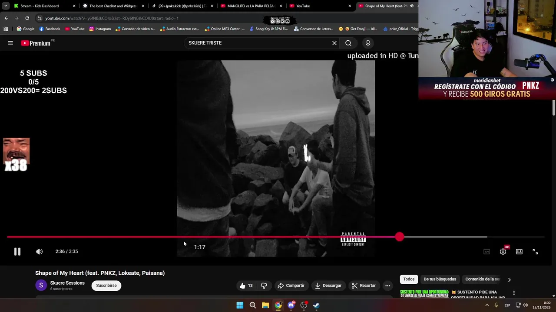Subscribe to Skuere Sessions channel
This screenshot has height=312, width=556.
coord(106,286)
